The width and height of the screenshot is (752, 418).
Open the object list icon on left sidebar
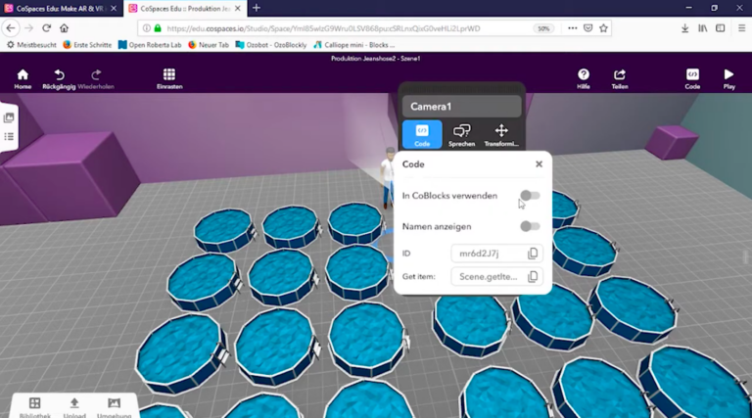[9, 137]
